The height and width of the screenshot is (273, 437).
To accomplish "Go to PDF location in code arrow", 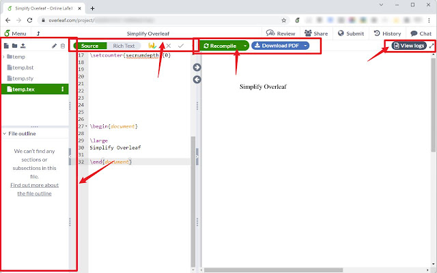I will (197, 79).
